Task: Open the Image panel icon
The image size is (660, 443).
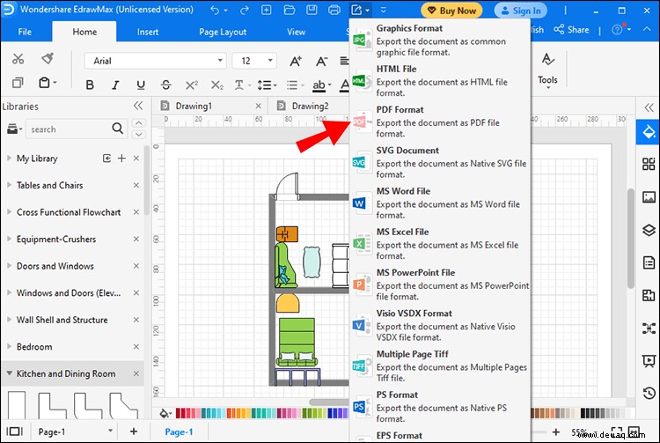Action: [649, 197]
